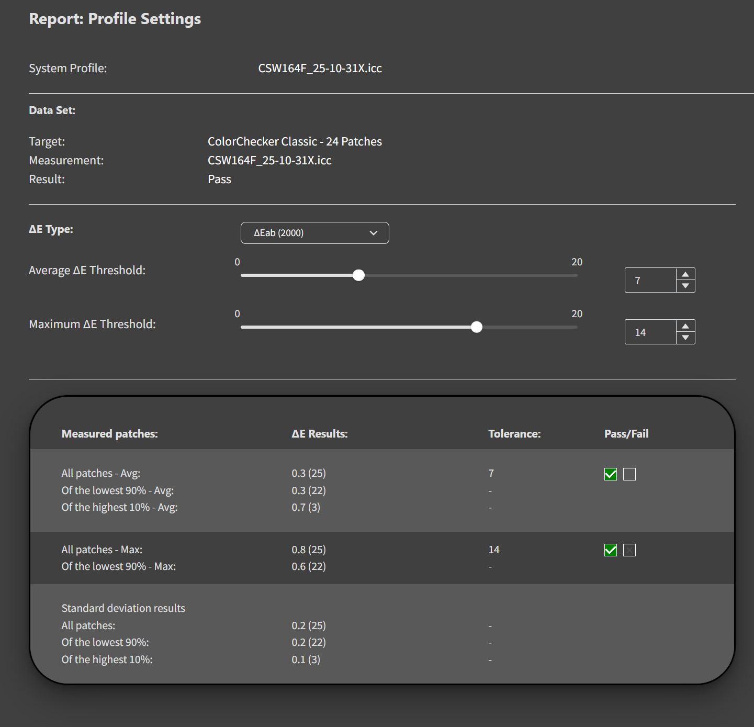754x727 pixels.
Task: Decrease Average ΔE Threshold with down arrow
Action: coord(685,286)
